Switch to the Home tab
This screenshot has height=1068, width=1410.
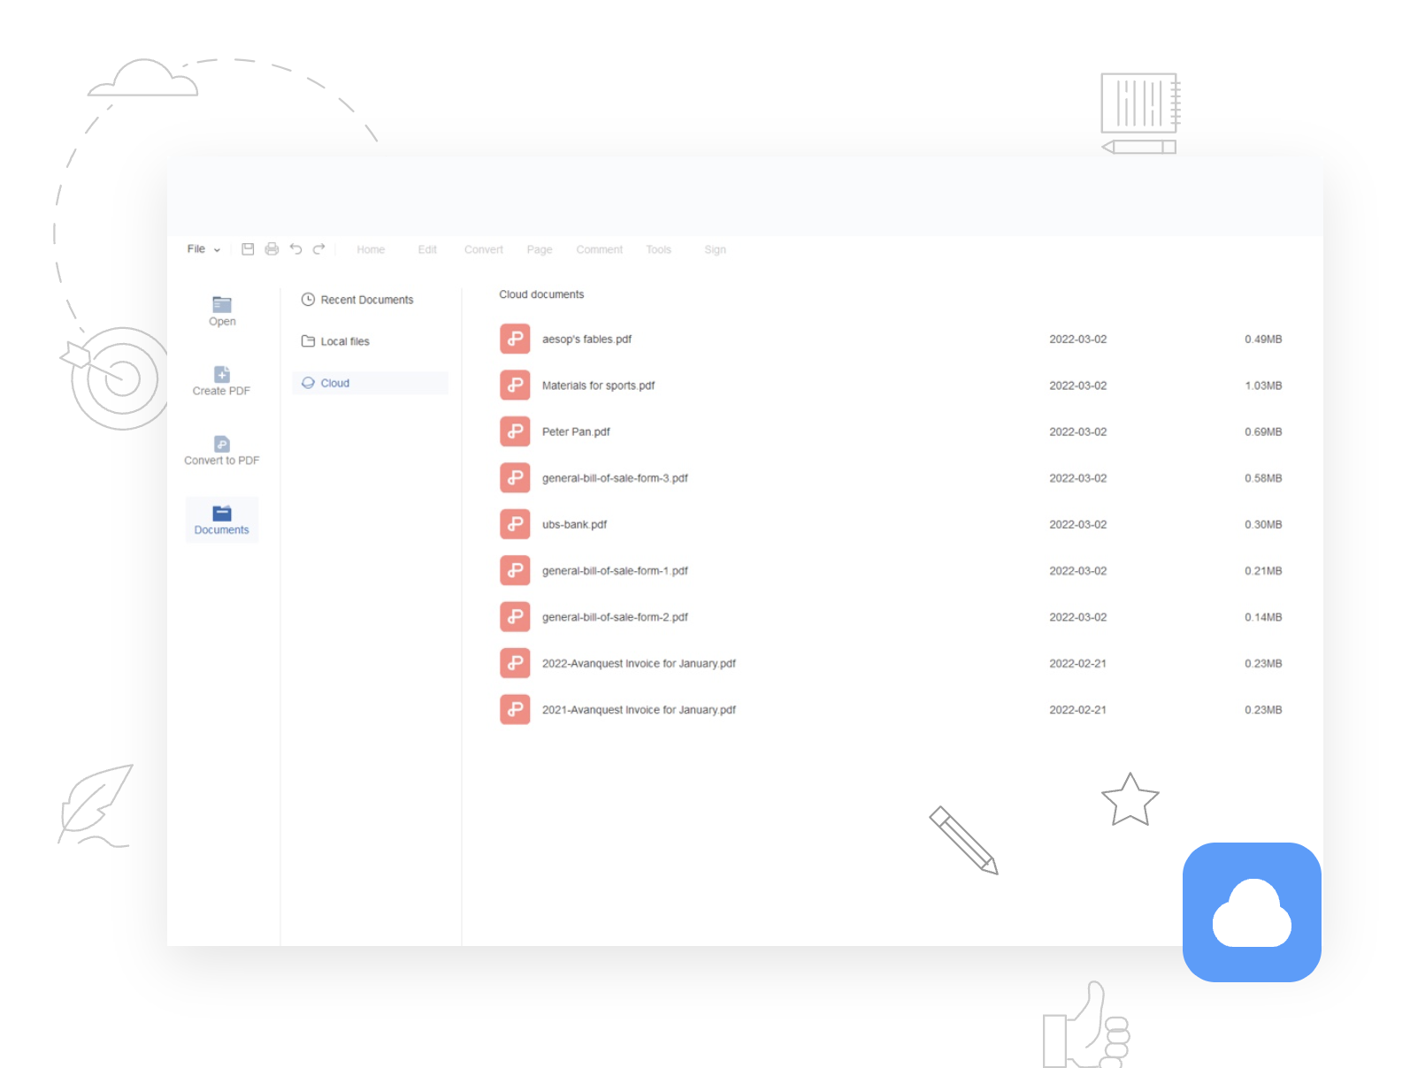point(371,250)
